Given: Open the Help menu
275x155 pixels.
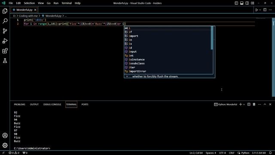Looking at the screenshot, I should [x=77, y=3].
